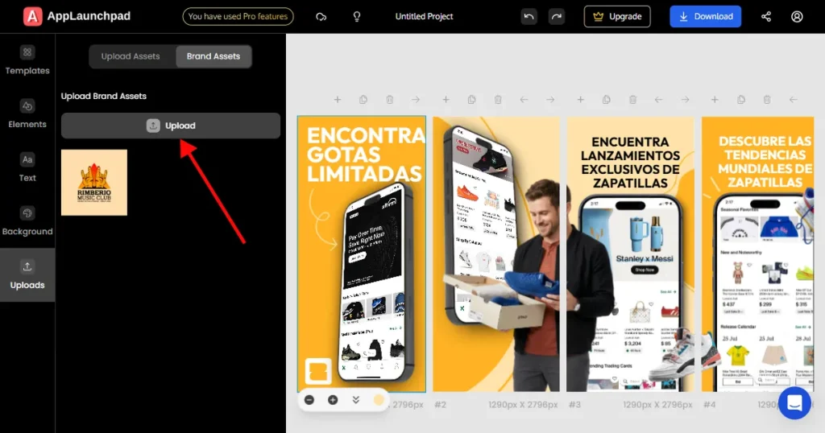Move ENCONTRA GOTAS LIMITADAS screenshot right
Viewport: 825px width, 433px height.
[x=416, y=99]
